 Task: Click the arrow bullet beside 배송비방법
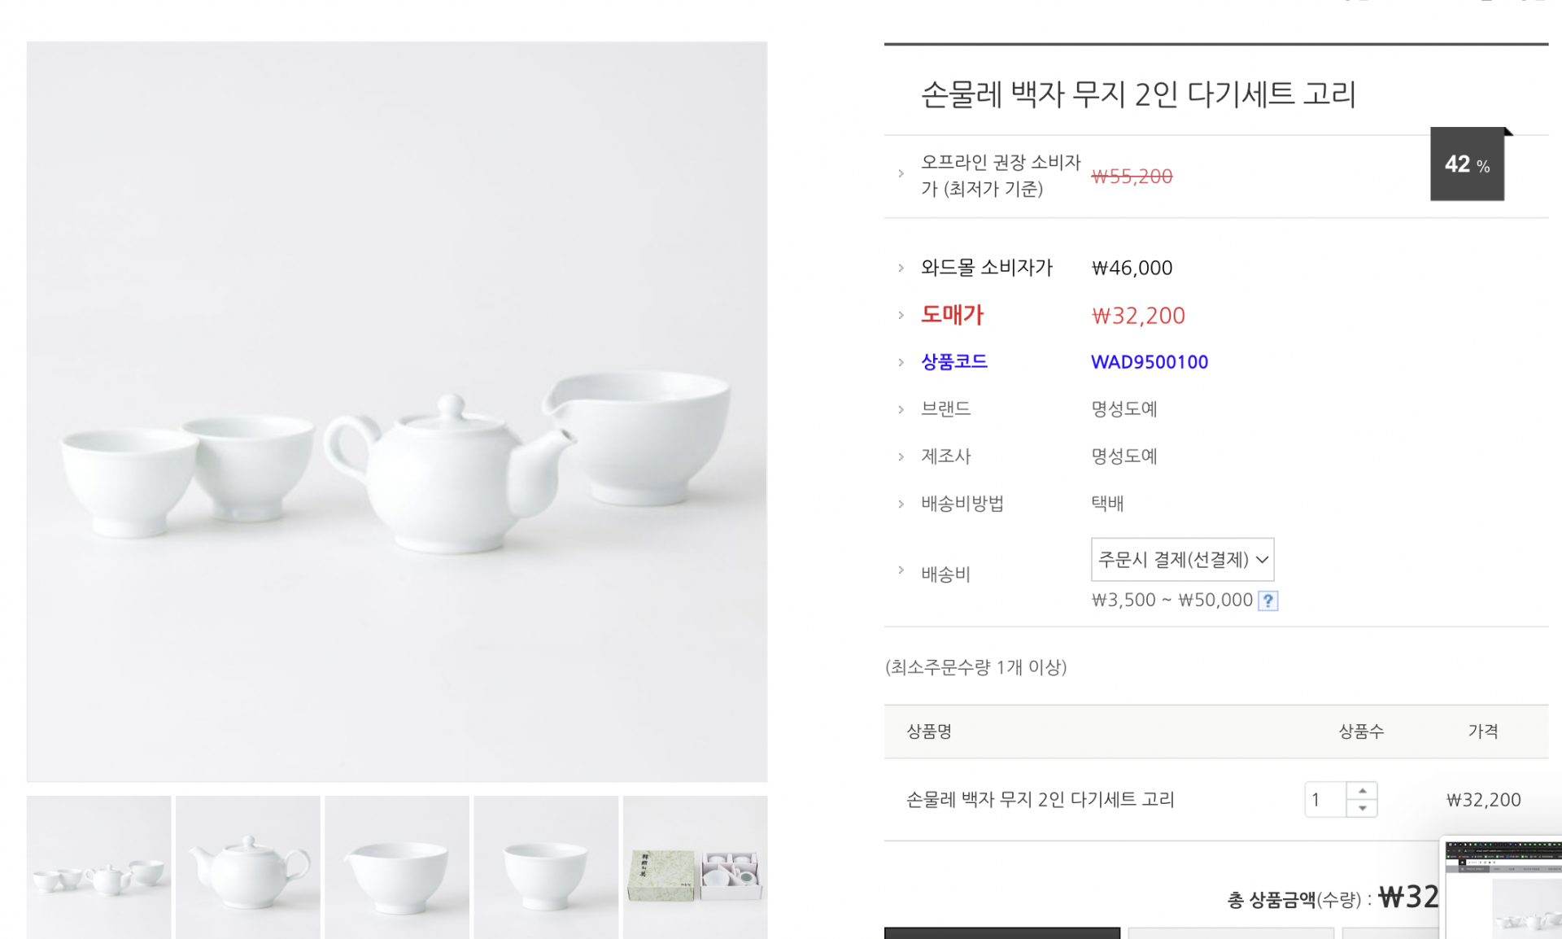click(901, 504)
